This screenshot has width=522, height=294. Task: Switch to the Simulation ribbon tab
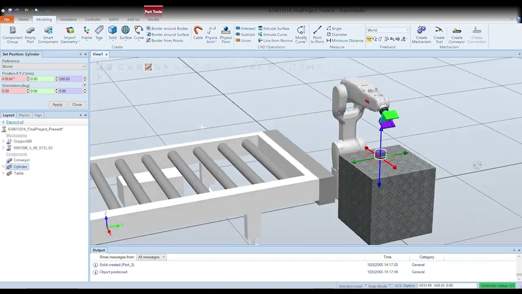[68, 20]
